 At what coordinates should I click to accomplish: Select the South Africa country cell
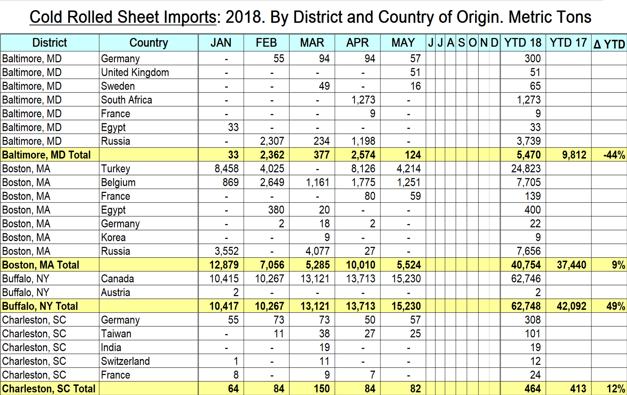(x=127, y=100)
